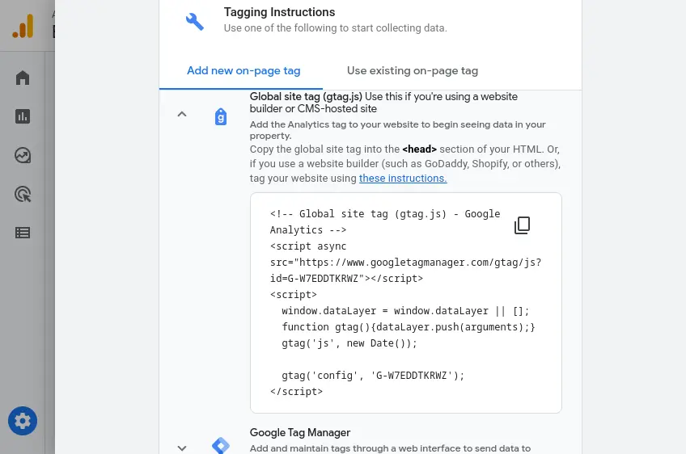
Task: Open the Configure list icon in sidebar
Action: tap(23, 233)
